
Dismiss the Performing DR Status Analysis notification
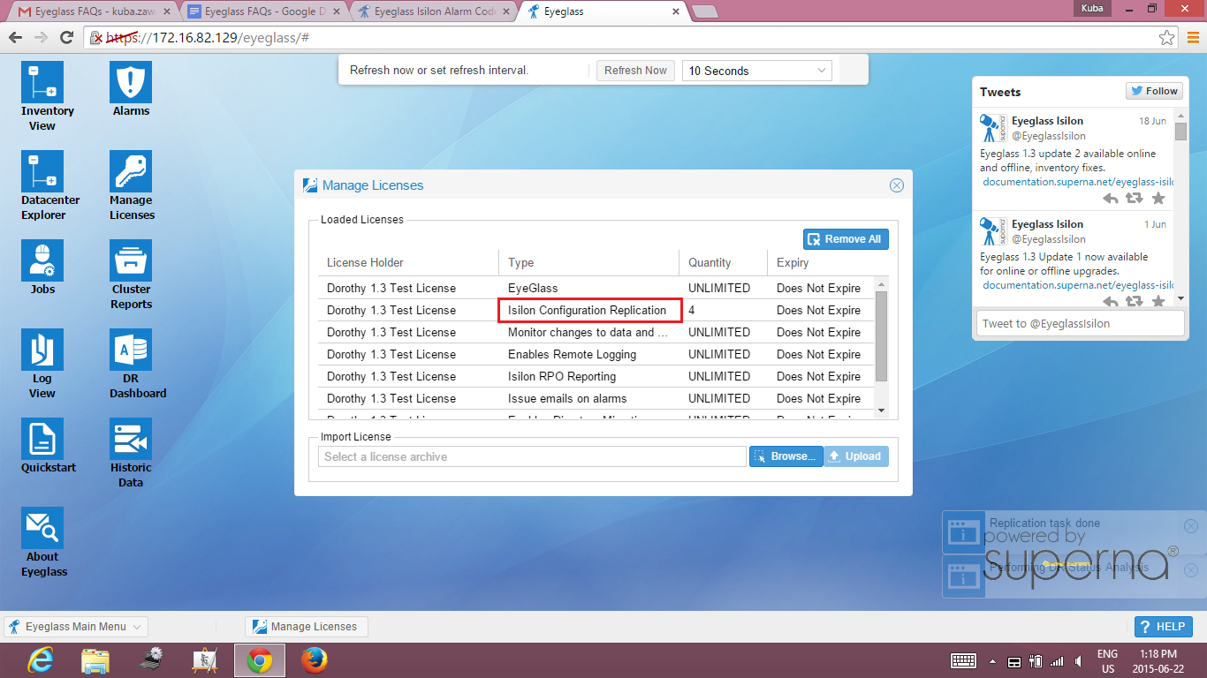click(1190, 570)
